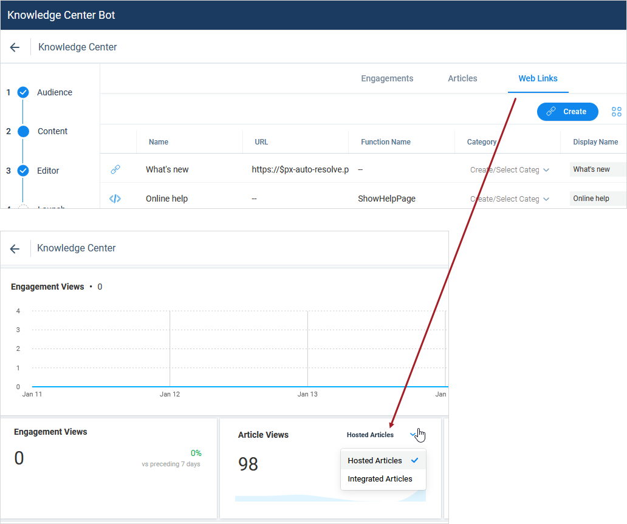The width and height of the screenshot is (627, 524).
Task: Click the Editor step checkmark circle
Action: [23, 171]
